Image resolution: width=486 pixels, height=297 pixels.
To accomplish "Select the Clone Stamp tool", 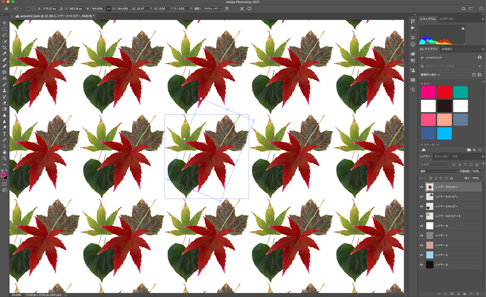I will point(4,91).
